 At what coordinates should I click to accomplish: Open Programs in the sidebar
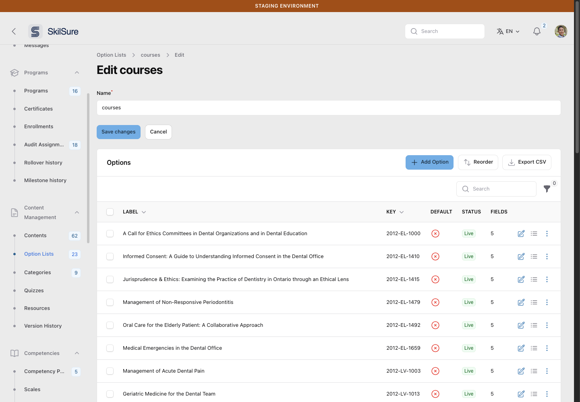point(36,91)
